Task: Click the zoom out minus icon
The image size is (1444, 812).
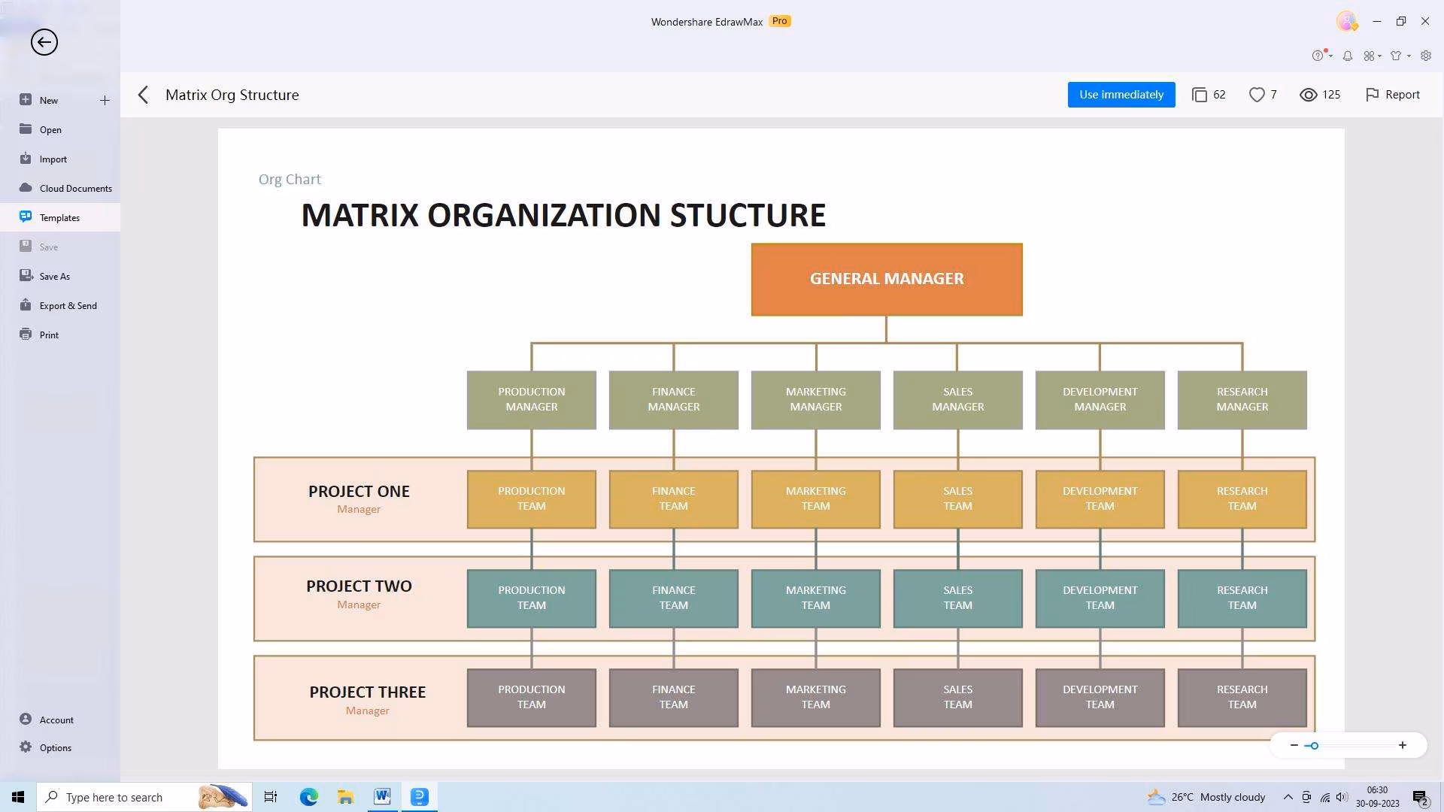Action: (x=1294, y=745)
